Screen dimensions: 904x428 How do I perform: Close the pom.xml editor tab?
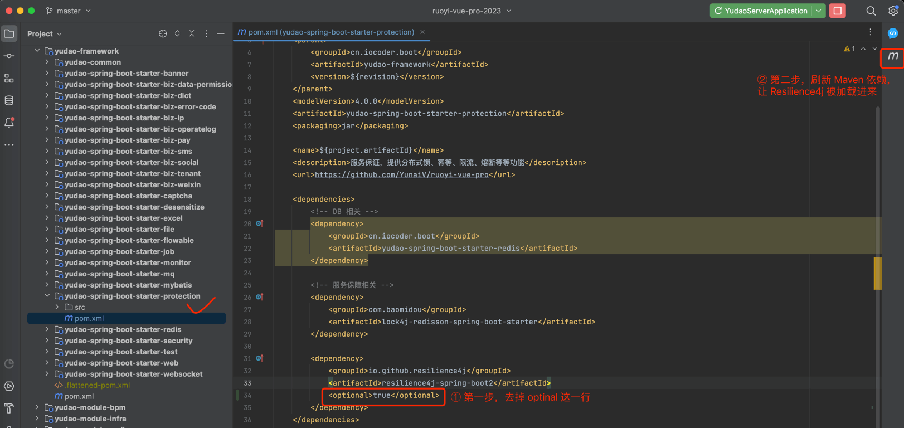[422, 32]
